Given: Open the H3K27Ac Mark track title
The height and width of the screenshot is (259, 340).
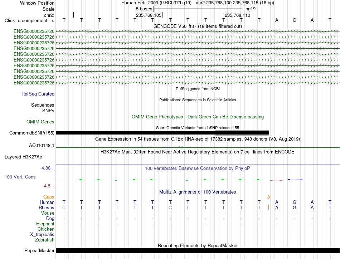Looking at the screenshot, I should click(198, 152).
